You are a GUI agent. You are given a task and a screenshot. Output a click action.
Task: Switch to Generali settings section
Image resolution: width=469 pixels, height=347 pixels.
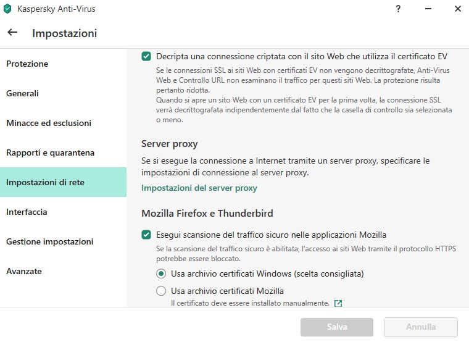point(63,93)
